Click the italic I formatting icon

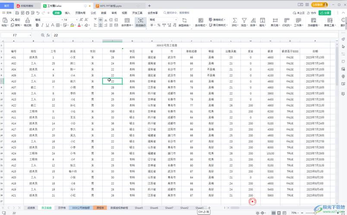pos(43,25)
